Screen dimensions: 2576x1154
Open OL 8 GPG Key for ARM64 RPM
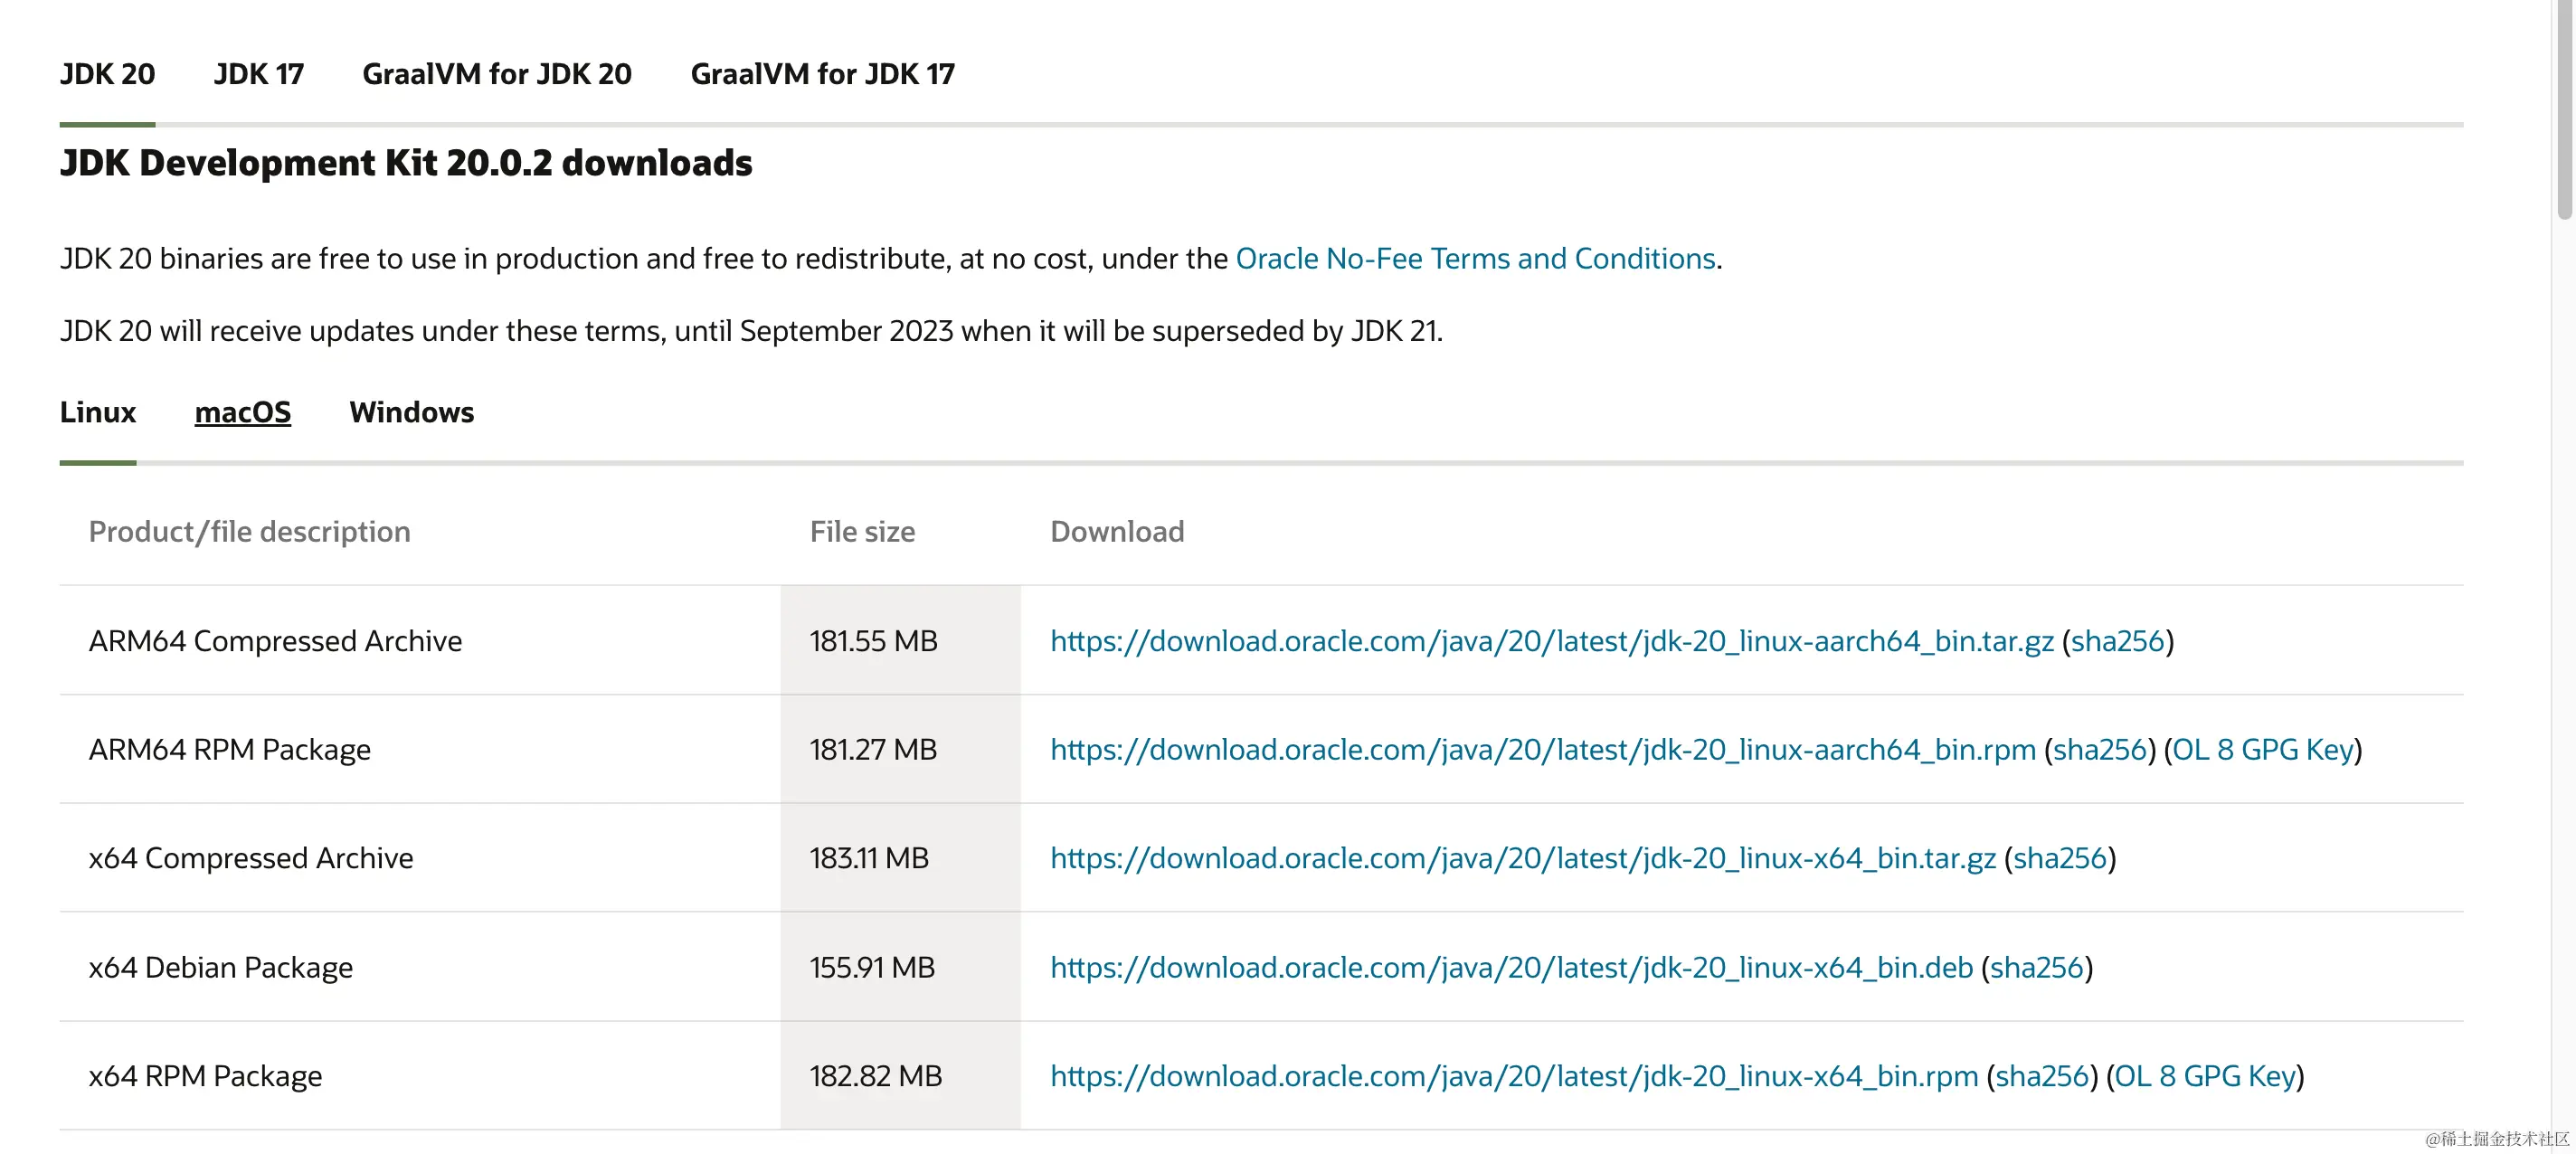click(x=2262, y=750)
